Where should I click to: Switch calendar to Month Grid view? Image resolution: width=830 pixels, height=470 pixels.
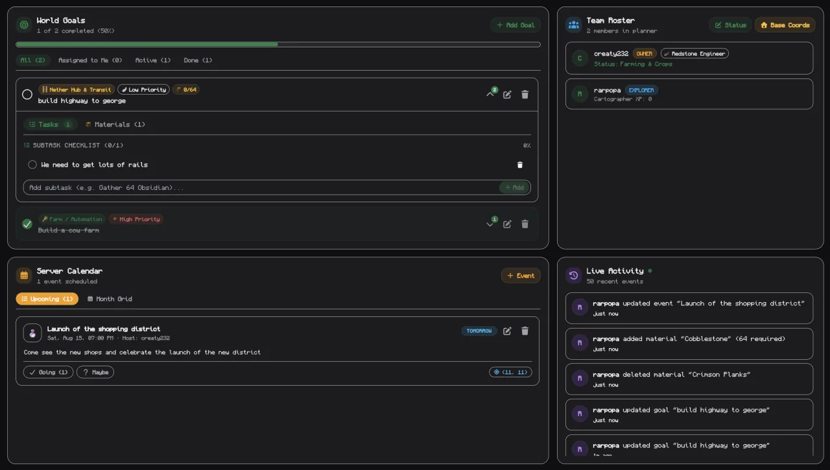(110, 299)
